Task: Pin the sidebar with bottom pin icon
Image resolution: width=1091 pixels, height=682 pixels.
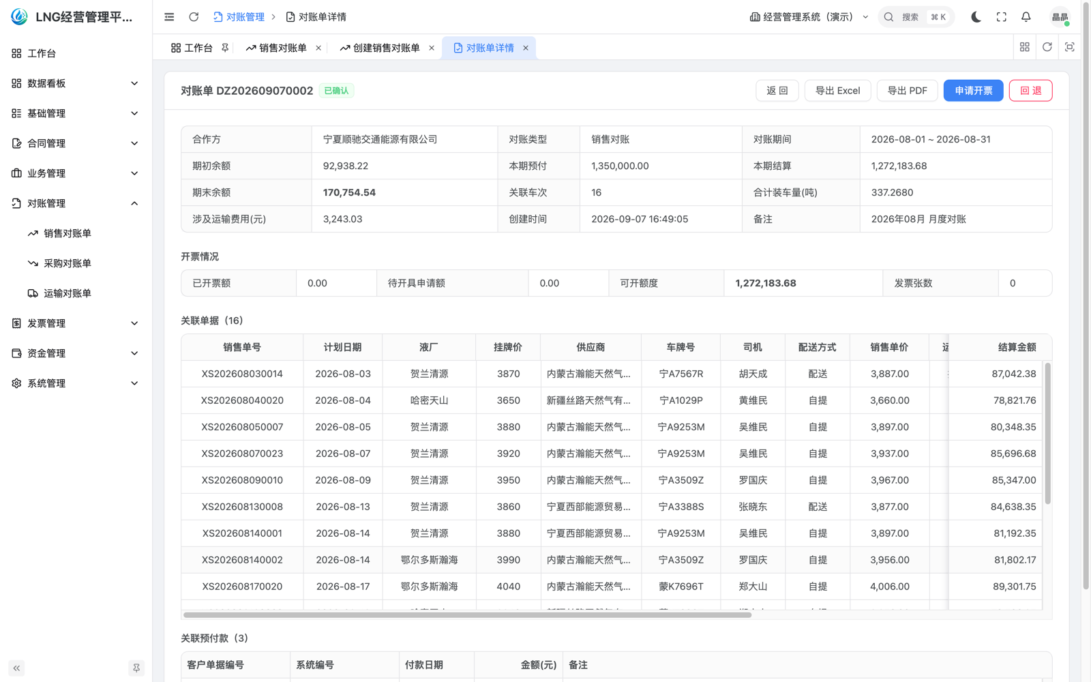Action: click(x=136, y=668)
